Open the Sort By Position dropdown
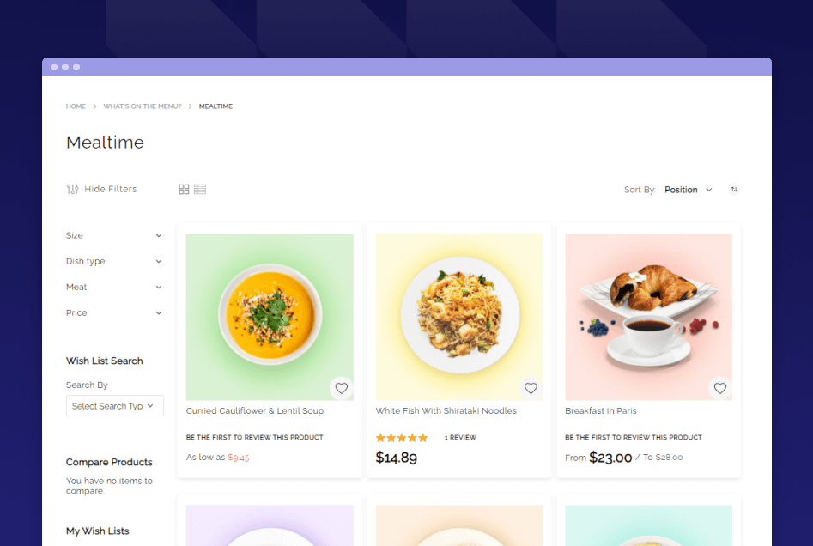The image size is (813, 546). pyautogui.click(x=688, y=190)
